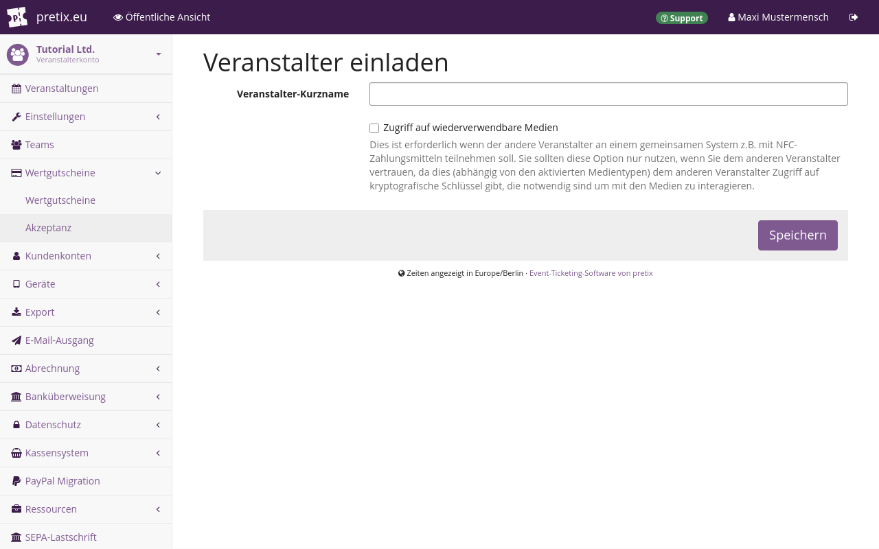Click the Teams group icon
This screenshot has height=549, width=879.
tap(16, 145)
